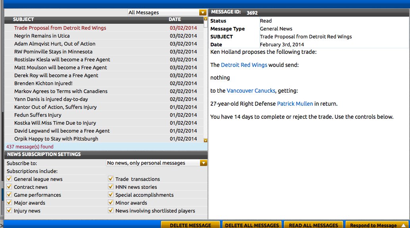Image resolution: width=410 pixels, height=228 pixels.
Task: Click the Read All Messages button
Action: [x=313, y=225]
